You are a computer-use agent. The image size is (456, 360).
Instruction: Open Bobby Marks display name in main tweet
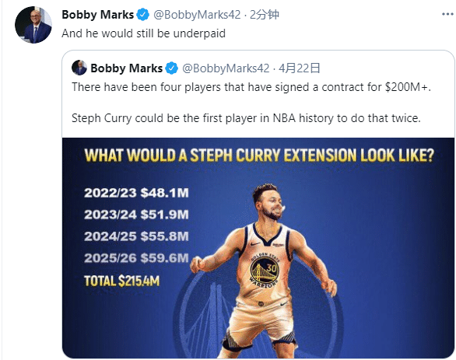(98, 15)
